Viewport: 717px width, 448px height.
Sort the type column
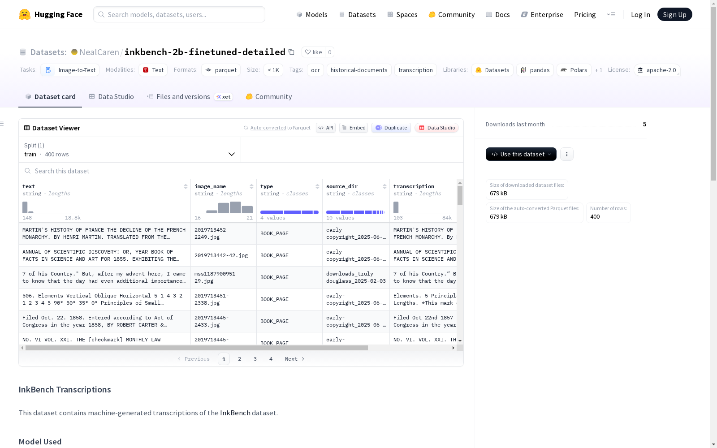317,186
